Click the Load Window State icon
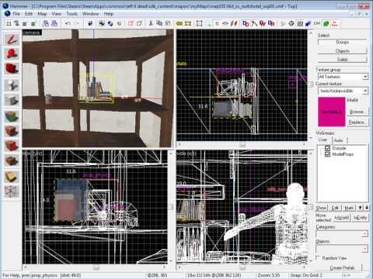373x279 pixels. tap(46, 23)
